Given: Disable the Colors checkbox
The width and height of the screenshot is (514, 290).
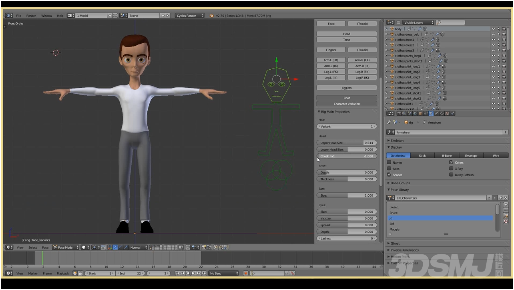Looking at the screenshot, I should [x=451, y=163].
